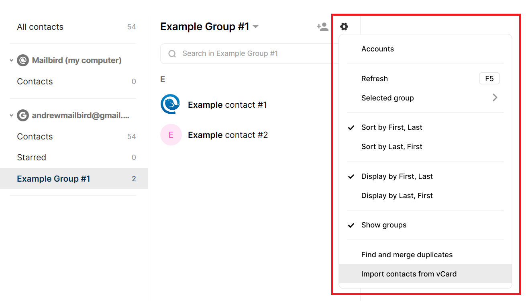Screen dimensions: 526x301
Task: Click Example contact #2's pink avatar
Action: coord(171,134)
